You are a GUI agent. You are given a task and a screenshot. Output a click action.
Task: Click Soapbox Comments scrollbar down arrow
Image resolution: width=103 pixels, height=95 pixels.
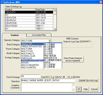tap(73, 90)
